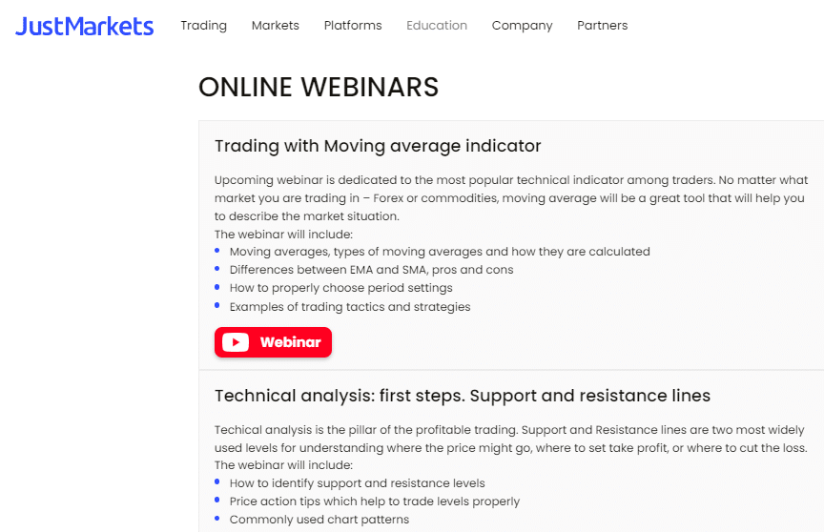Click first 'The webinar will include:' line
824x532 pixels.
click(283, 235)
